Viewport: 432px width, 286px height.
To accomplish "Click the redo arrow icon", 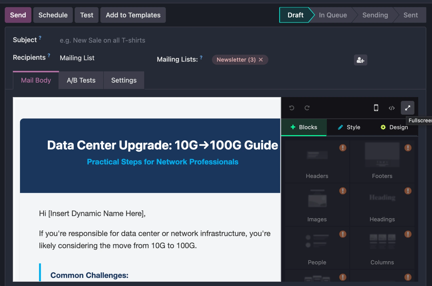I will [307, 108].
